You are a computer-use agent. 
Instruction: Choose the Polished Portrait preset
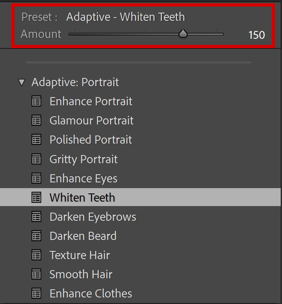[x=91, y=140]
